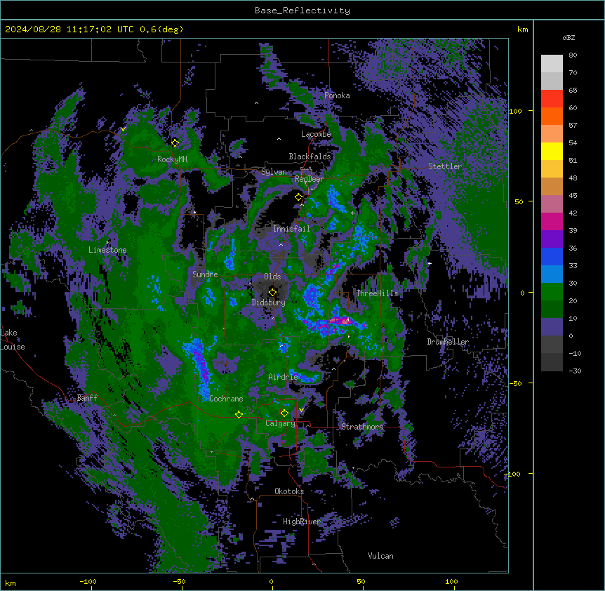Screen dimensions: 605x591
Task: Pick the orange 57-60 dBZ legend swatch
Action: (x=552, y=116)
